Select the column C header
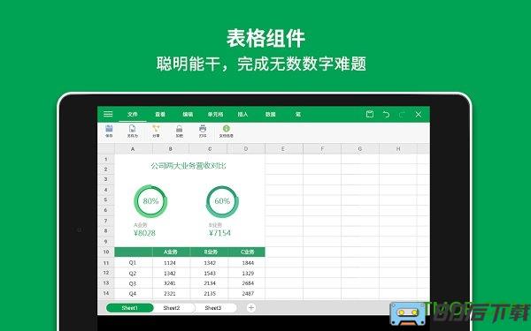 click(x=209, y=148)
